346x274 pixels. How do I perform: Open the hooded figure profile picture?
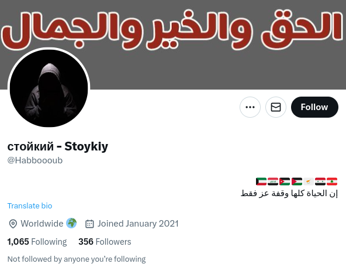point(49,88)
